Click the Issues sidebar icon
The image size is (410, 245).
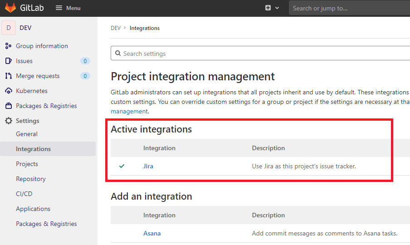tap(8, 61)
